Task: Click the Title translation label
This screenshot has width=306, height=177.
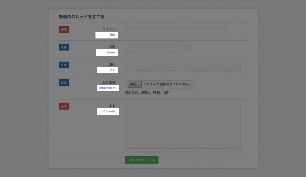Action: (112, 35)
